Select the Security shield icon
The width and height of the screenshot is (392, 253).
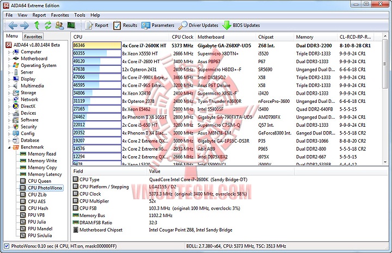tap(16, 127)
